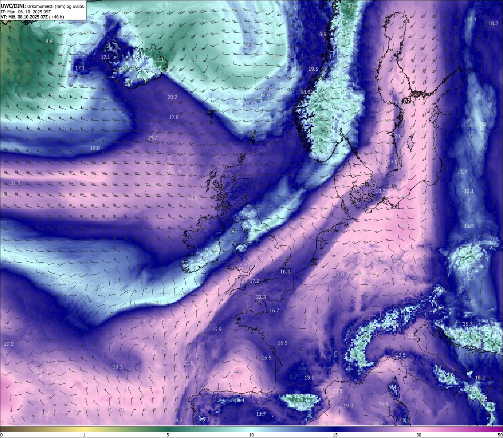The height and width of the screenshot is (438, 503).
Task: Click the map value 19.9
Action: click(9, 344)
